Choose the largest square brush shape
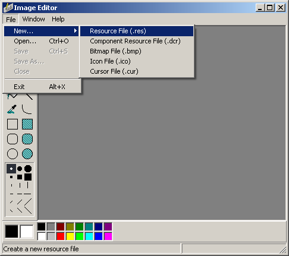 (28, 177)
